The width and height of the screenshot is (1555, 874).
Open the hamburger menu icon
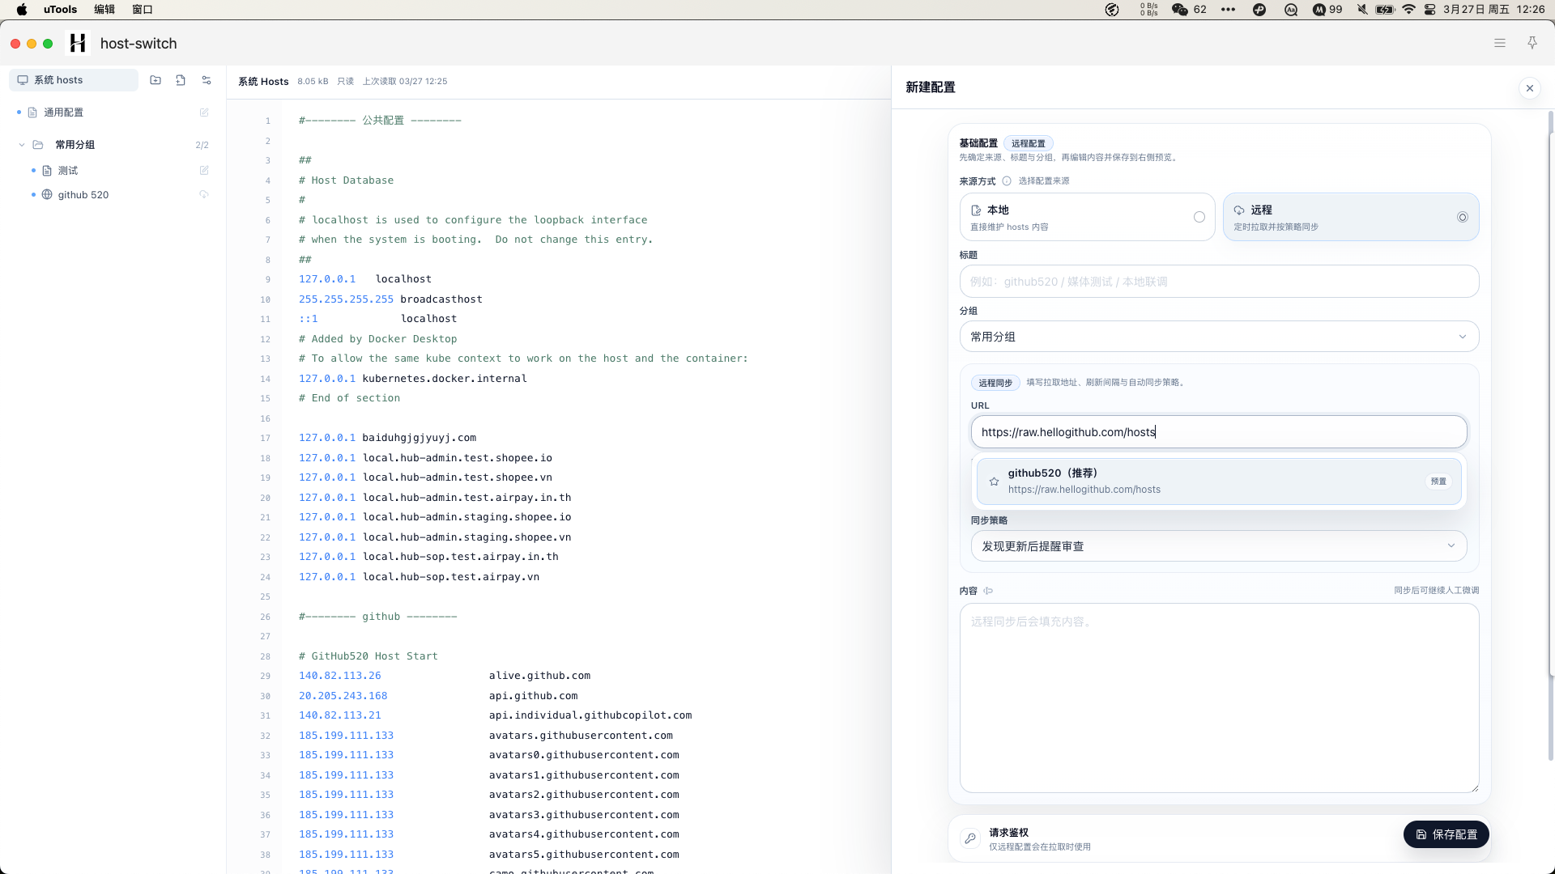tap(1500, 43)
